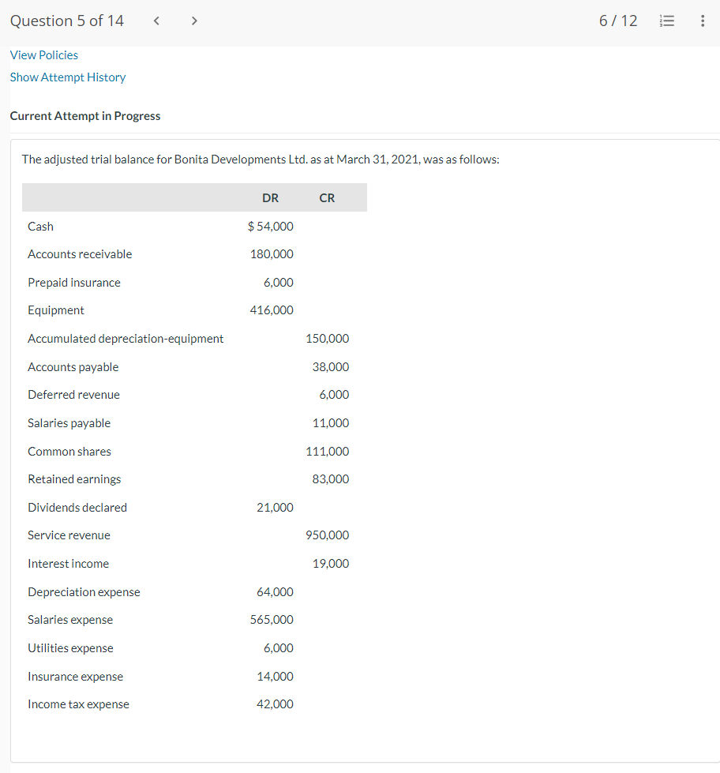Screen dimensions: 720x773
Task: Click the CR column header
Action: (327, 197)
